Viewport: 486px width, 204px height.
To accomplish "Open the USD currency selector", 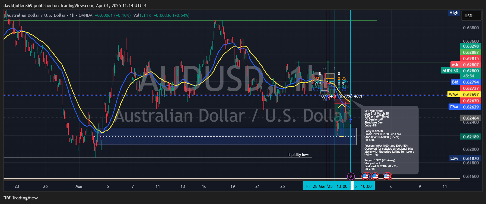I will tap(471, 16).
